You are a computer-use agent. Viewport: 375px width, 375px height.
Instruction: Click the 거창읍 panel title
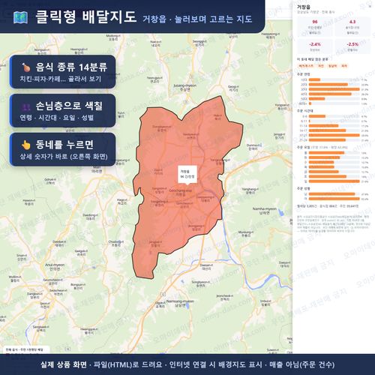click(304, 7)
